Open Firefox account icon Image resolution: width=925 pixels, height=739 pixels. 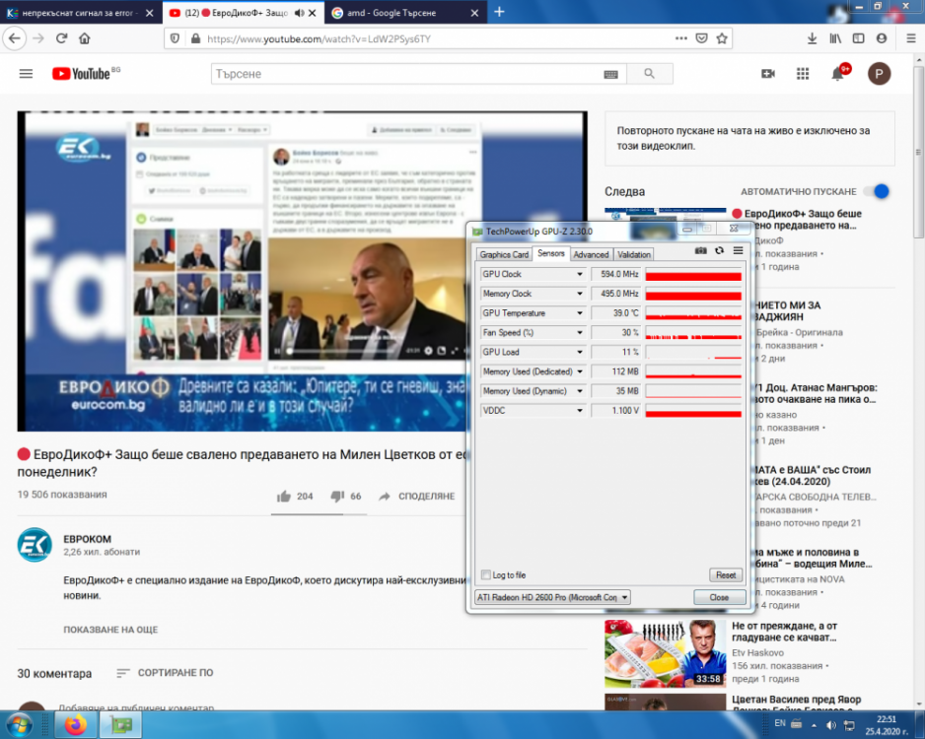[x=882, y=38]
